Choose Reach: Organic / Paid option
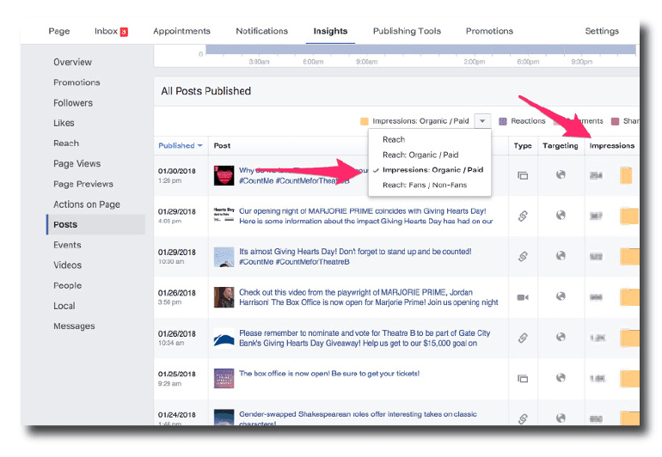662x457 pixels. (420, 155)
